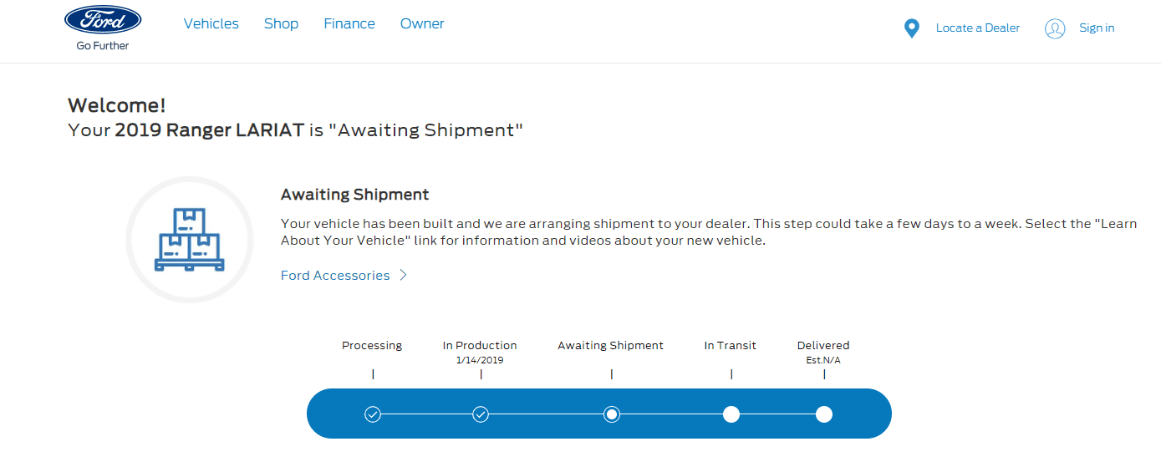
Task: Click the Ford oval logo
Action: 103,20
